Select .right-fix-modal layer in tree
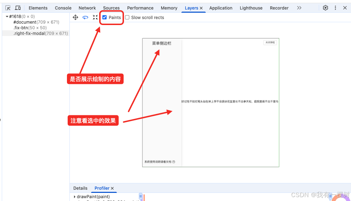Viewport: 351px width, 201px height. coord(40,33)
